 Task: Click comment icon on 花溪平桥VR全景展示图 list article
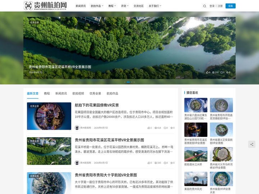pyautogui.click(x=165, y=163)
